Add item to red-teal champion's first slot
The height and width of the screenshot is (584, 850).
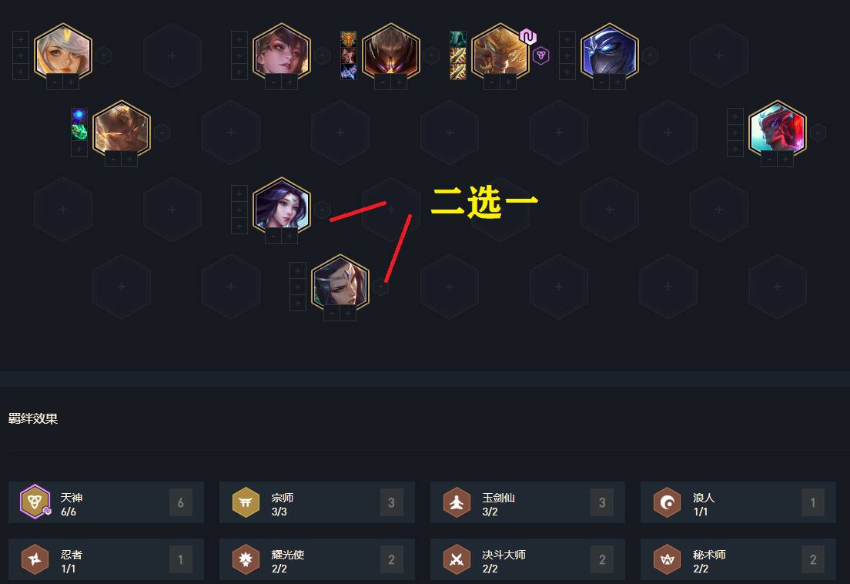tap(735, 116)
